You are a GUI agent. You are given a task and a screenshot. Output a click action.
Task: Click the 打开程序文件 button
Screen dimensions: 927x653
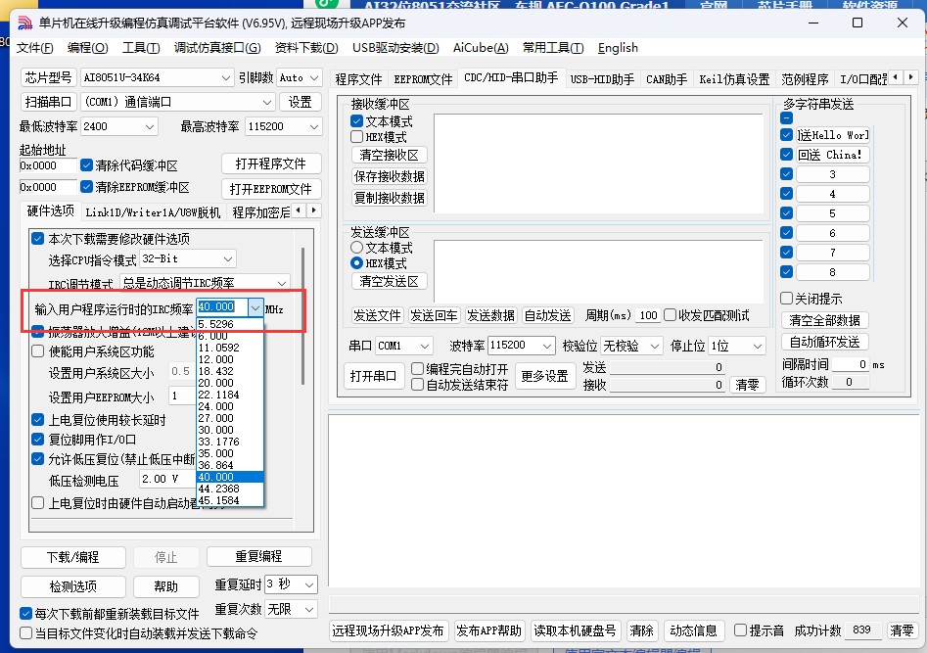pyautogui.click(x=271, y=163)
